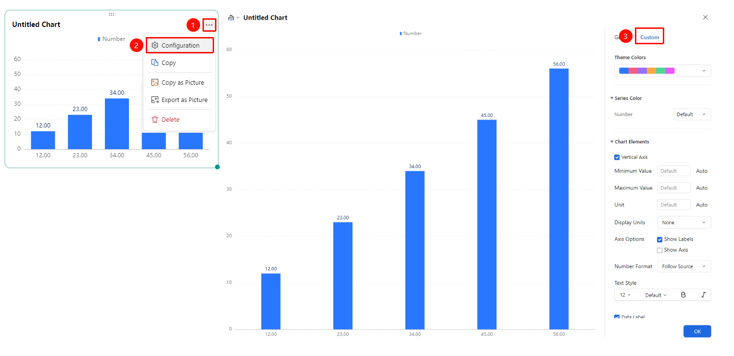734x356 pixels.
Task: Enable the Show Axis checkbox
Action: click(659, 250)
